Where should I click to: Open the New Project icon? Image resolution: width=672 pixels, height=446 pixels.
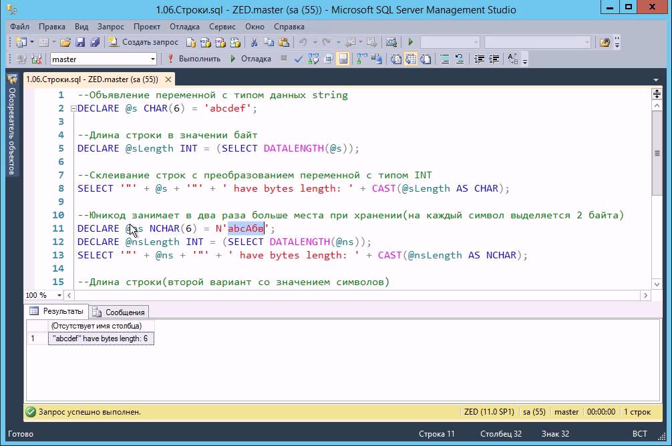[21, 42]
